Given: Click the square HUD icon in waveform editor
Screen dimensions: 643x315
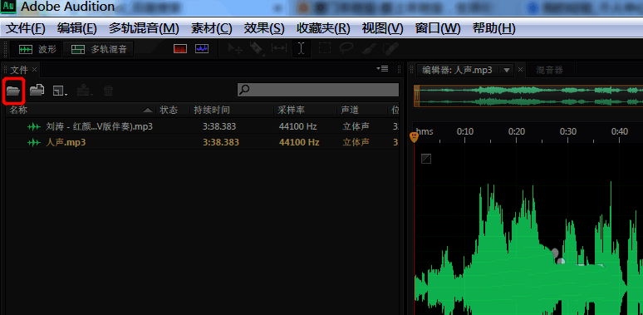Looking at the screenshot, I should 426,158.
